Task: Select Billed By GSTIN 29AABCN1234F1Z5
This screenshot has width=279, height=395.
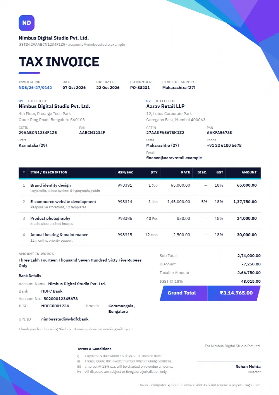Action: coord(38,132)
